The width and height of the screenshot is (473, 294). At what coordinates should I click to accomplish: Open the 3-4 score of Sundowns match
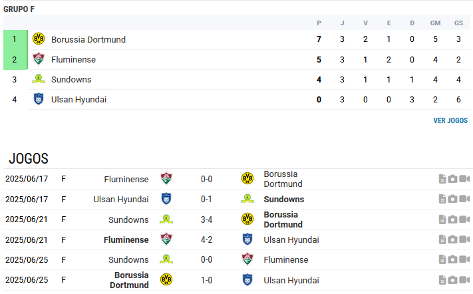click(x=207, y=220)
